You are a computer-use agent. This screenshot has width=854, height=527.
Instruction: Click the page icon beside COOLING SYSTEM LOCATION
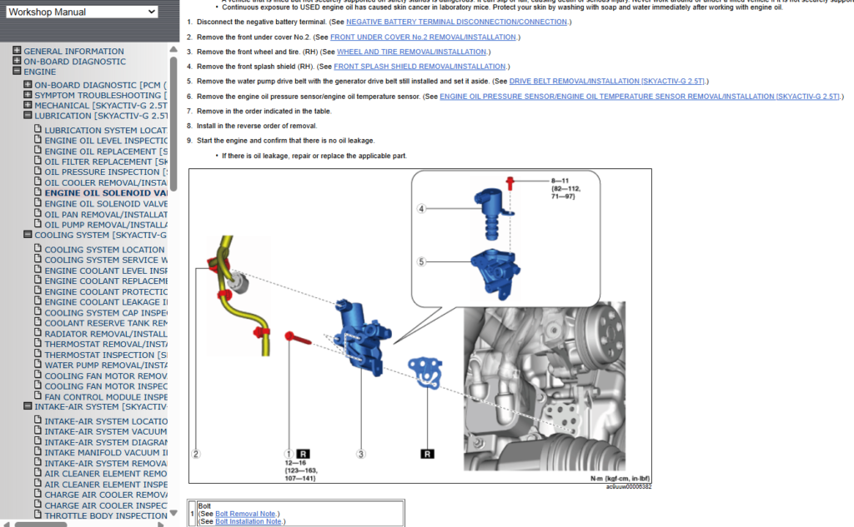[x=38, y=249]
